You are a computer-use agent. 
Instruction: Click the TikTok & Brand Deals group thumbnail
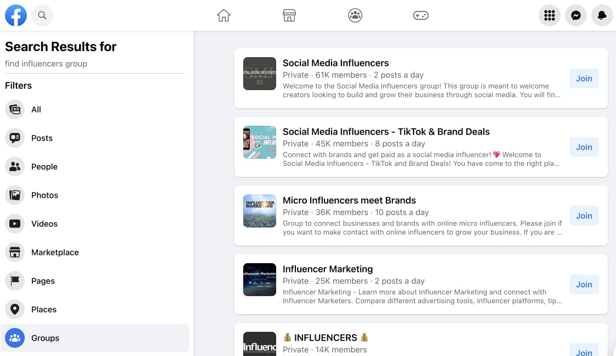260,142
